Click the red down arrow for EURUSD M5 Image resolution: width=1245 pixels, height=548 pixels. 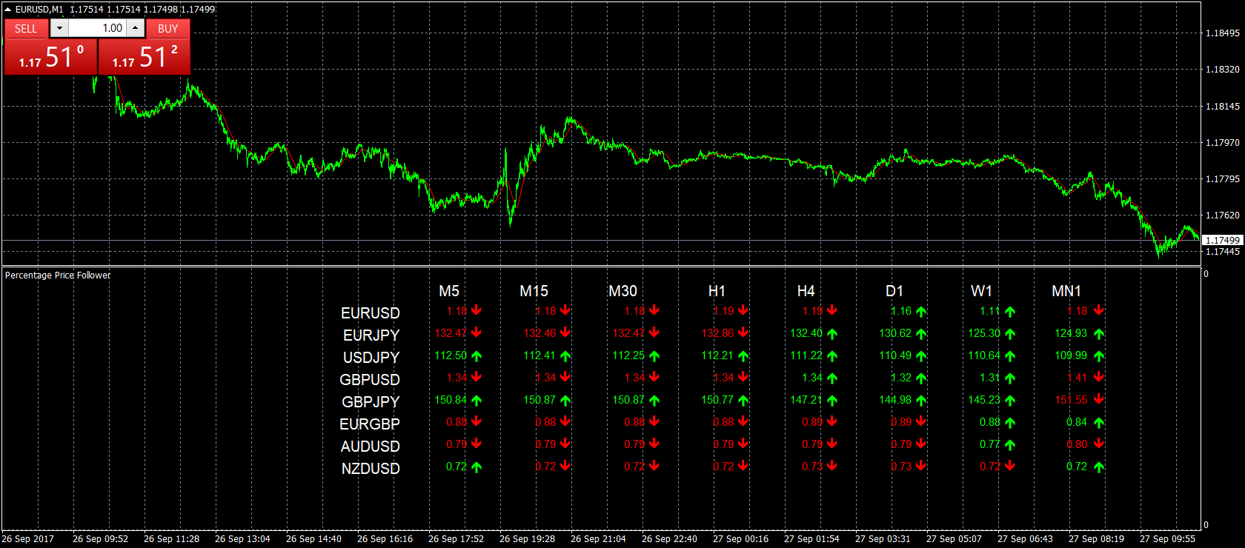pos(477,311)
